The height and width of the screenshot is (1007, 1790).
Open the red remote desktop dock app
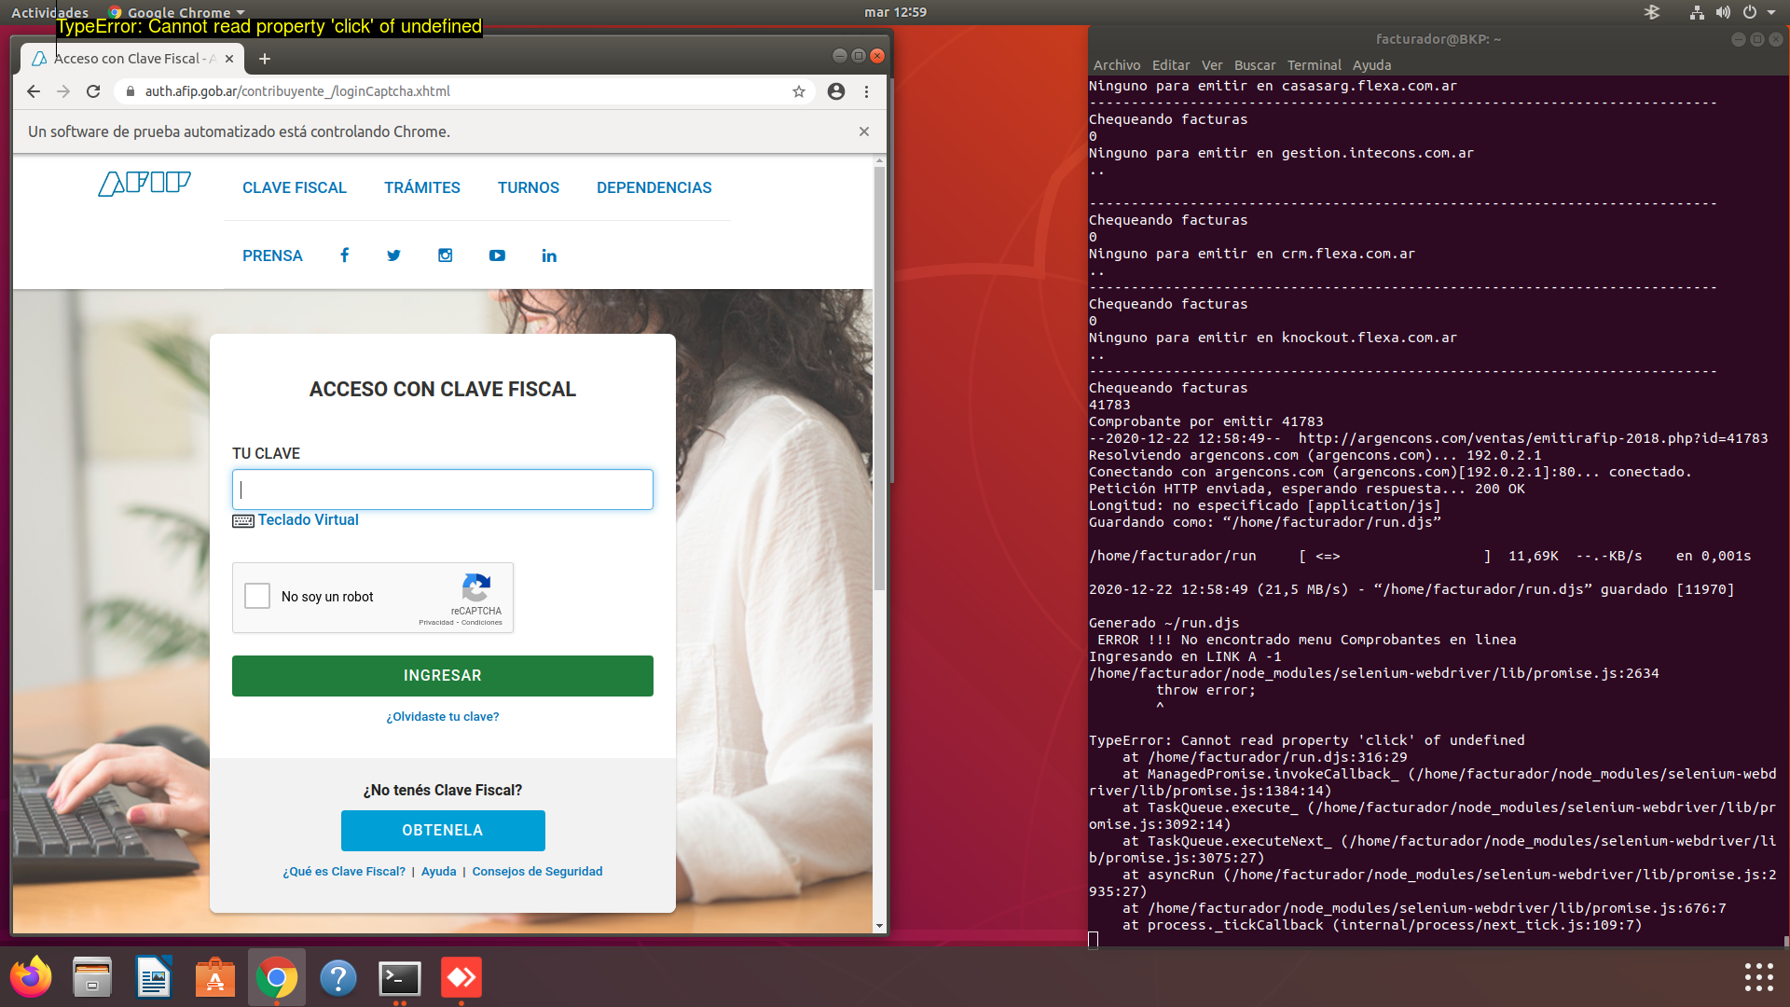(461, 977)
